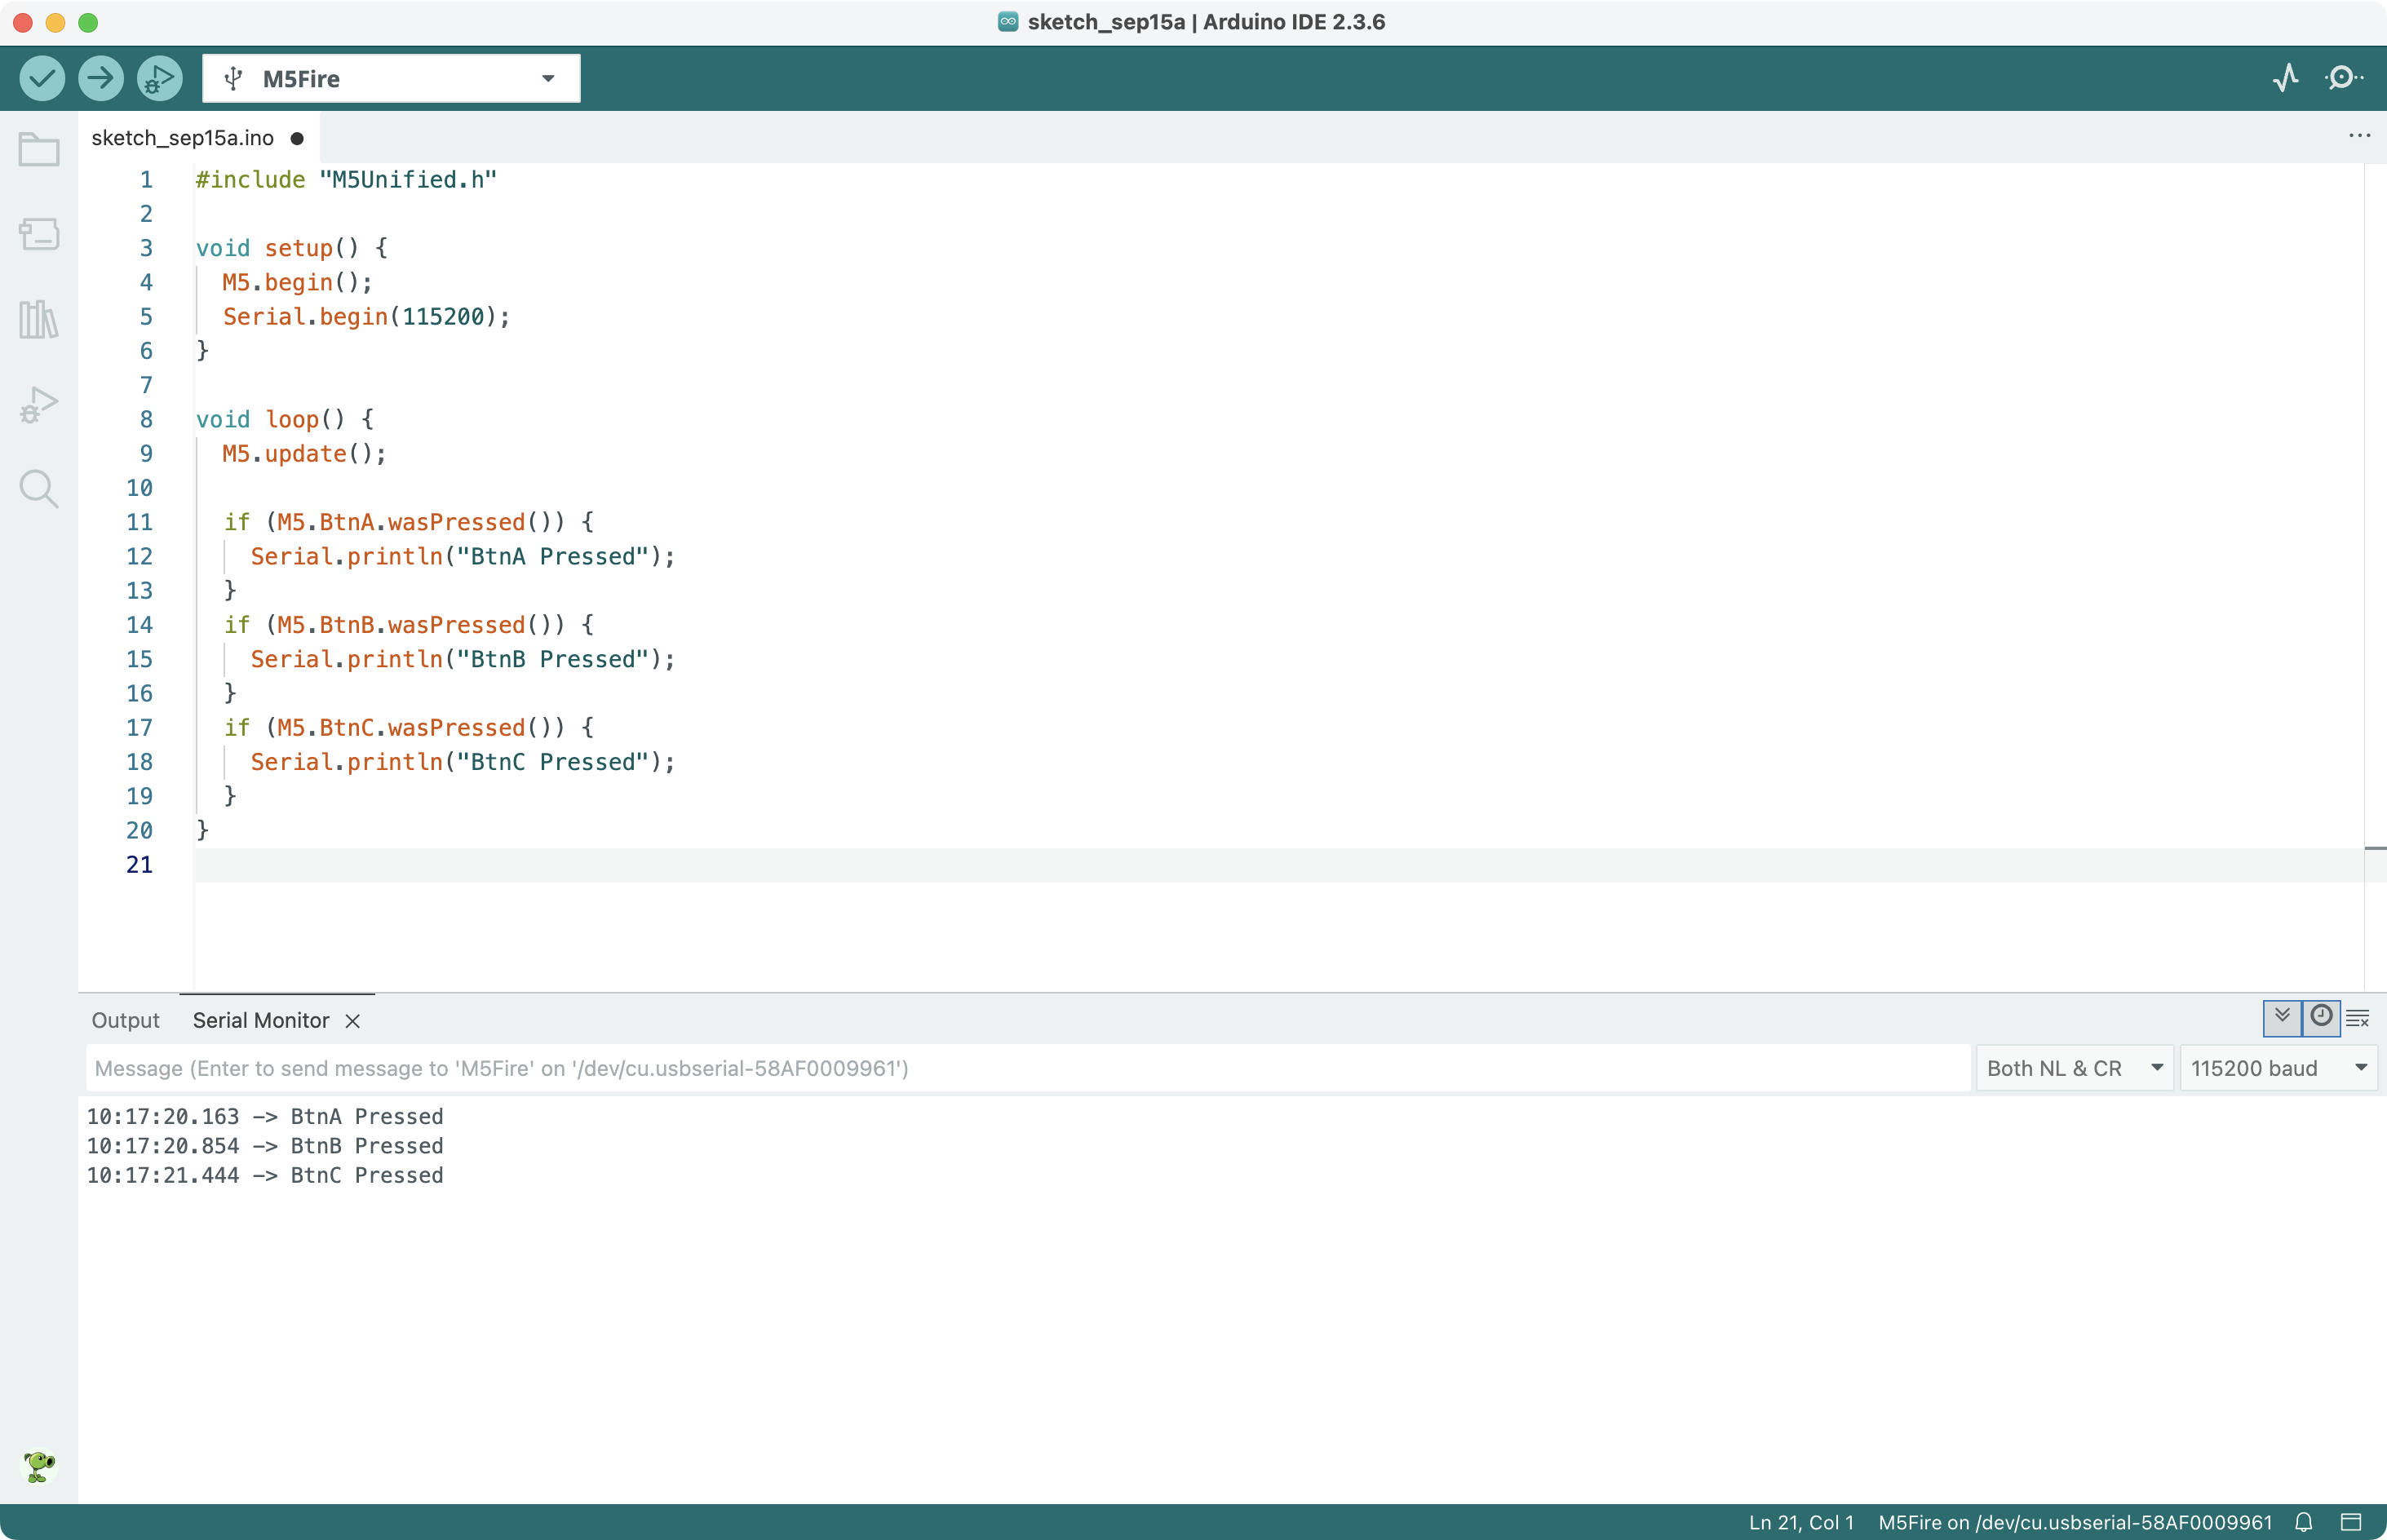Open the Sketchbook folder sidebar icon
2387x1540 pixels.
pyautogui.click(x=39, y=150)
